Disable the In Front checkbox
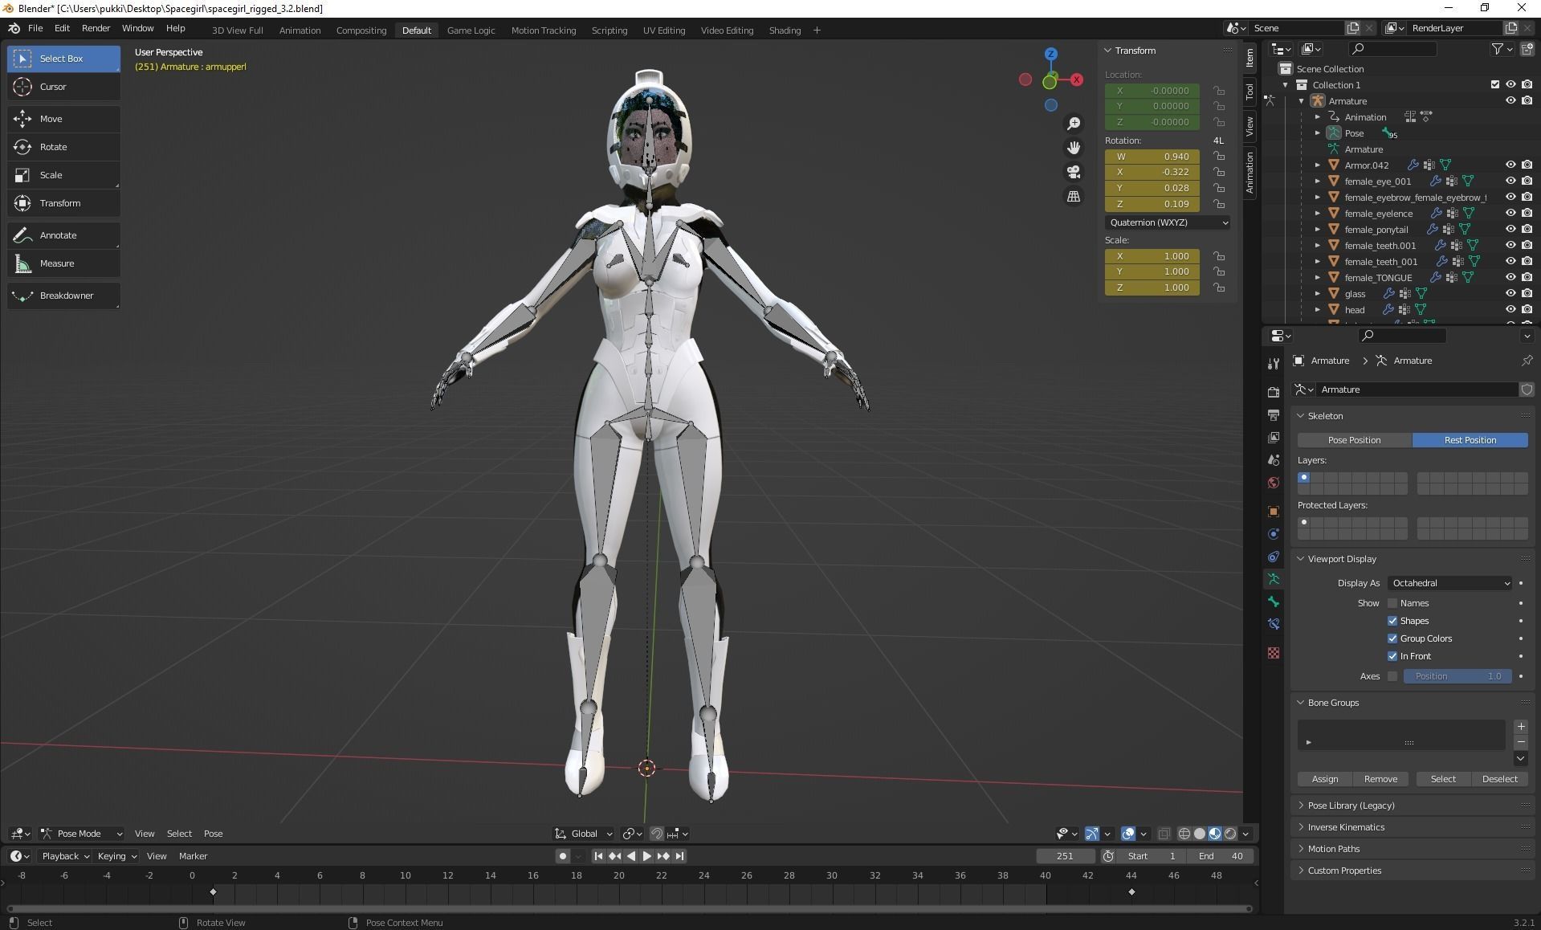This screenshot has width=1541, height=930. [x=1393, y=656]
